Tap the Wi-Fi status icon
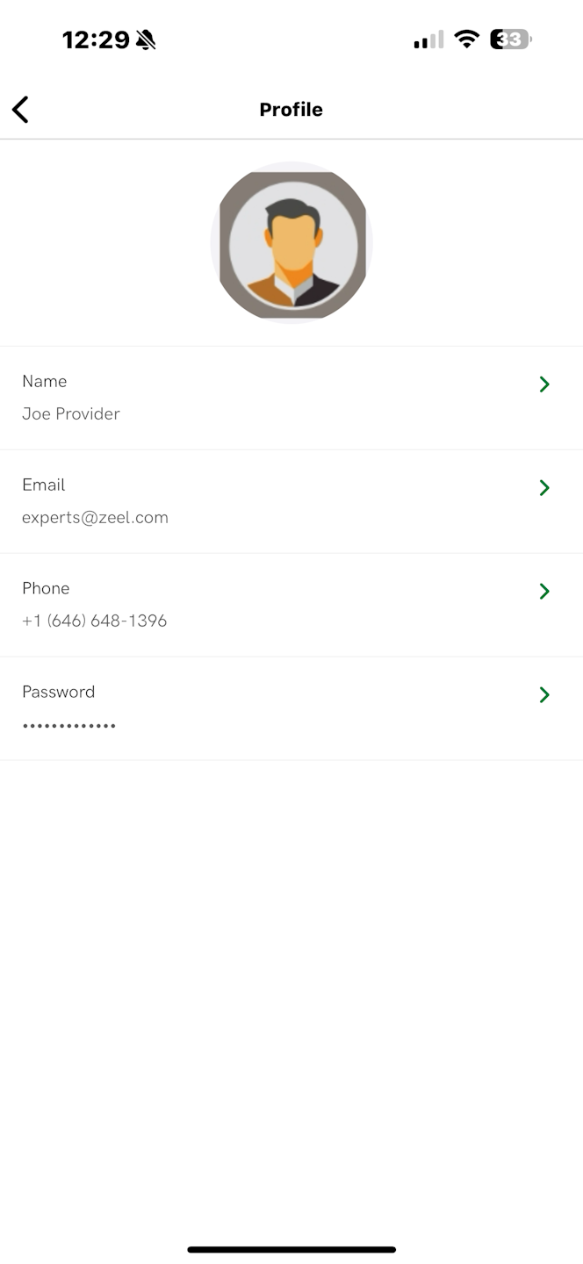This screenshot has width=583, height=1264. pyautogui.click(x=466, y=39)
